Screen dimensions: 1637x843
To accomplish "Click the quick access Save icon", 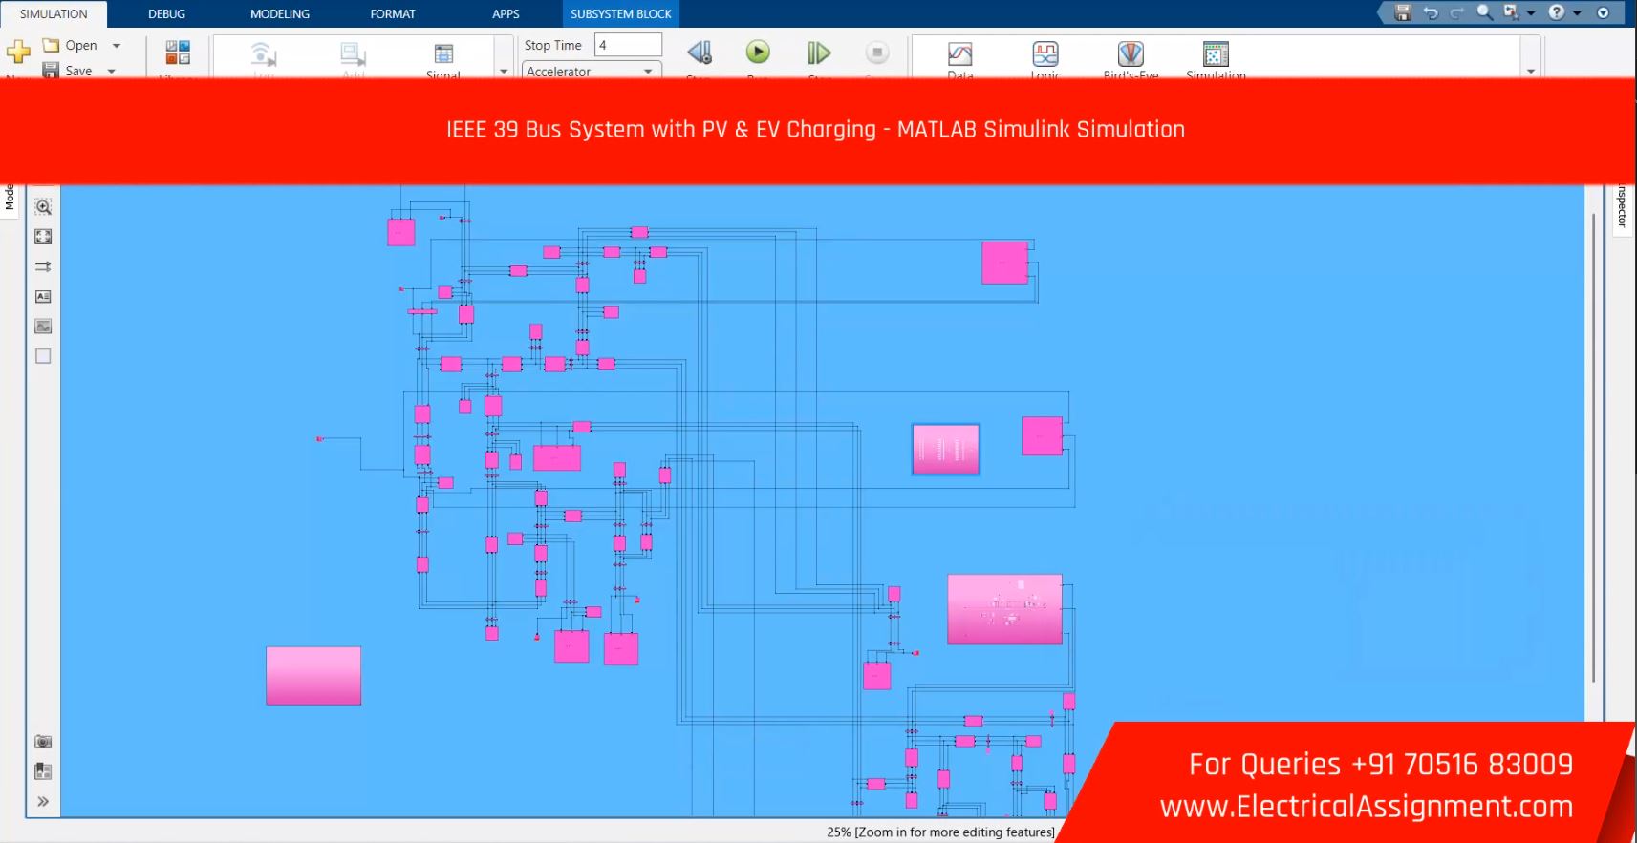I will click(1403, 12).
